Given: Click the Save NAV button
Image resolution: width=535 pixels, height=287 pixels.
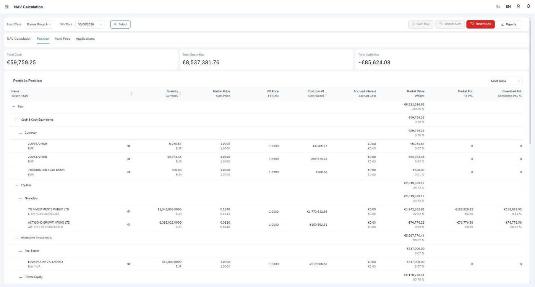Looking at the screenshot, I should tap(421, 24).
